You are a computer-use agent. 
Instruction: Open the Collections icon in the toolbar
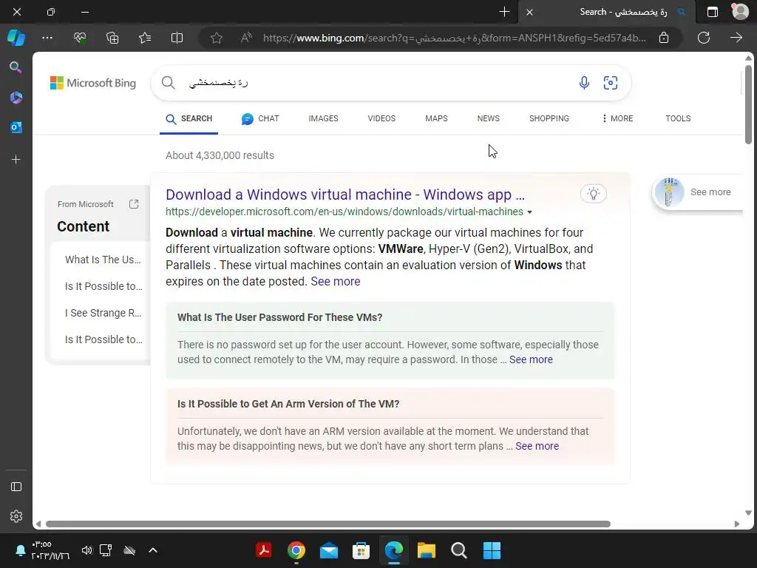(x=112, y=38)
